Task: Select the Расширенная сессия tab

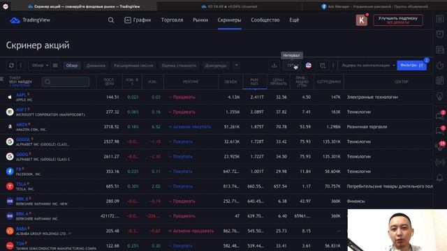Action: pyautogui.click(x=133, y=66)
